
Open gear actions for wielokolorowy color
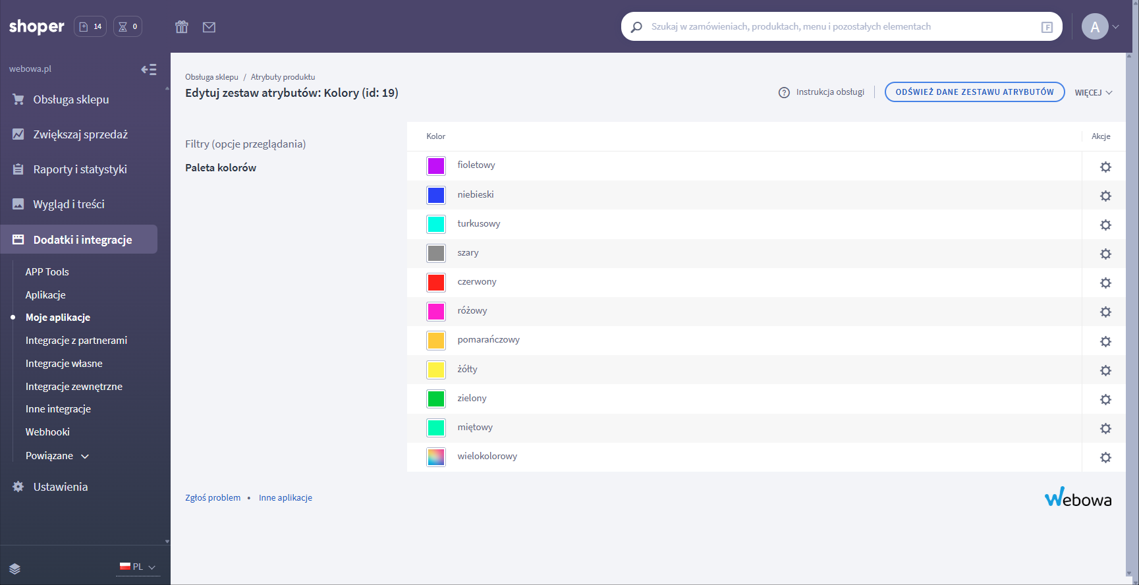[1105, 457]
